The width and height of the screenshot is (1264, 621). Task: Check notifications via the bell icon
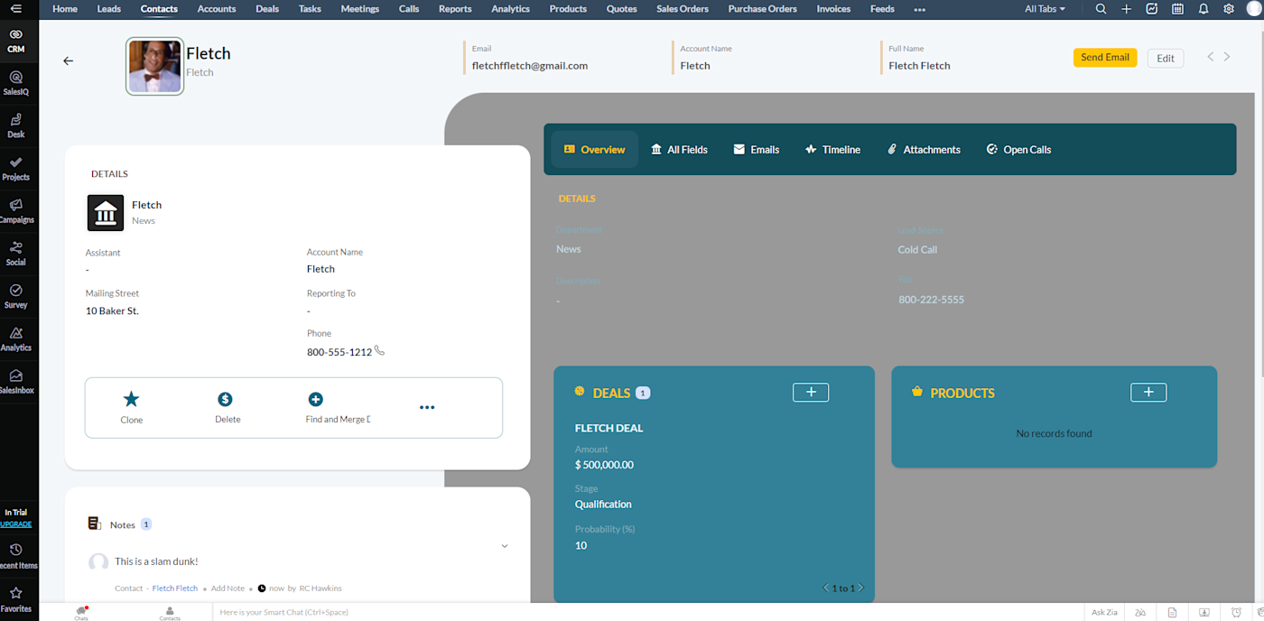click(1203, 9)
